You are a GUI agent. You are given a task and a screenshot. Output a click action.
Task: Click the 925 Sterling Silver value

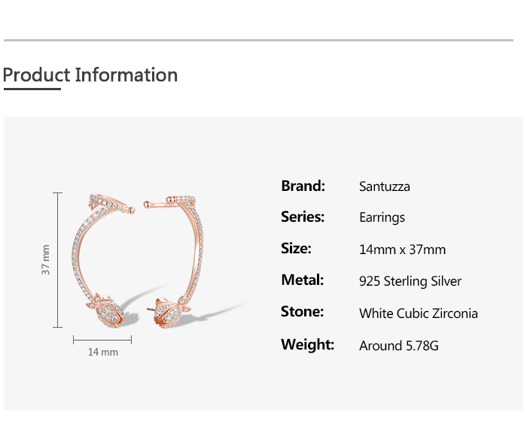coord(410,281)
